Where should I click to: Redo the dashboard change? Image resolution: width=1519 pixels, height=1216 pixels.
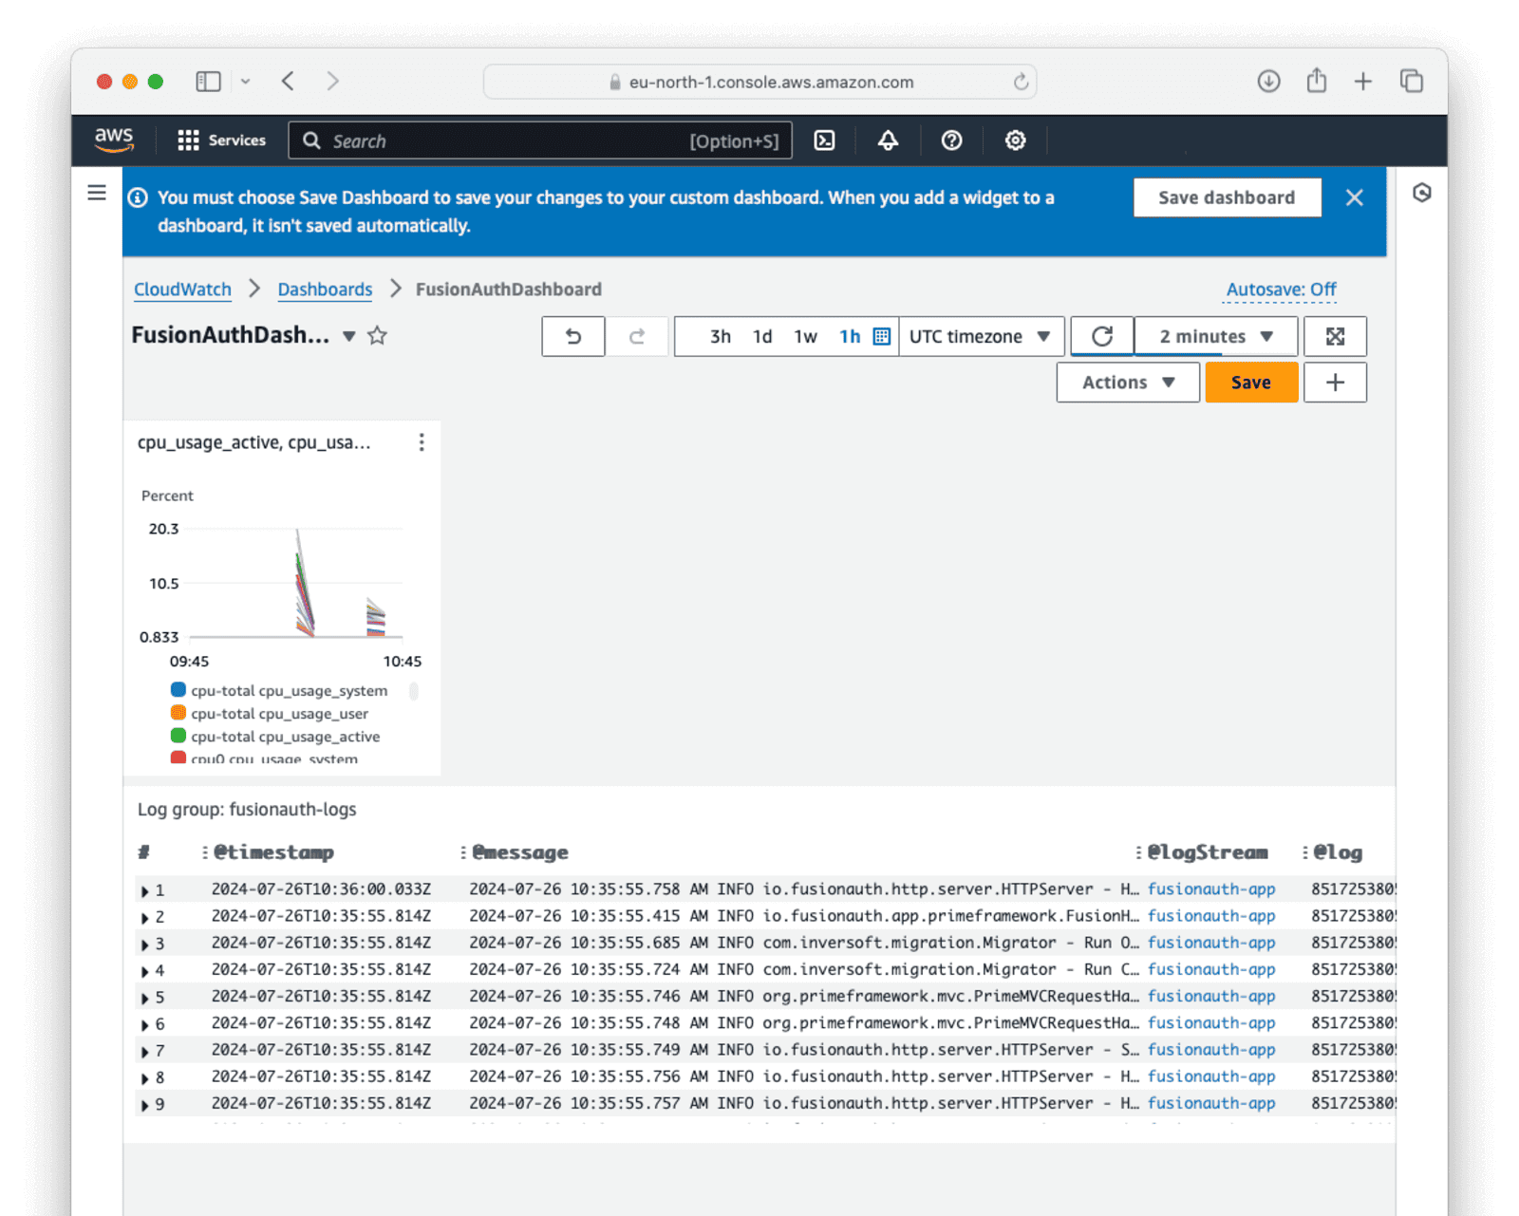pos(637,336)
